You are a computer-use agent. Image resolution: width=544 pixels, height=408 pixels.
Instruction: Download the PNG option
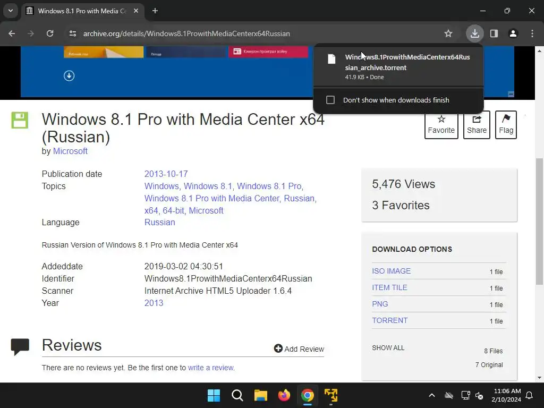click(x=380, y=304)
